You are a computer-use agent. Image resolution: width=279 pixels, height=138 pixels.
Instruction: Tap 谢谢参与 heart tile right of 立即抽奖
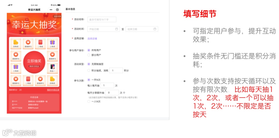click(x=52, y=56)
